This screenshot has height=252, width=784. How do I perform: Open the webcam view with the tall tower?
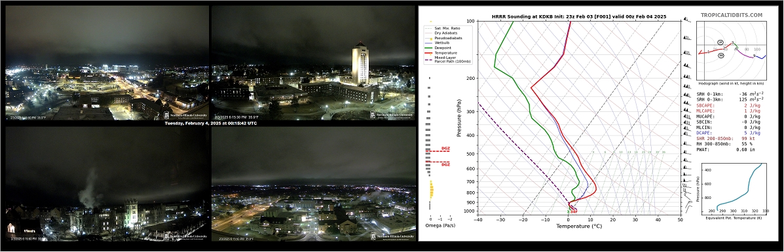point(314,62)
